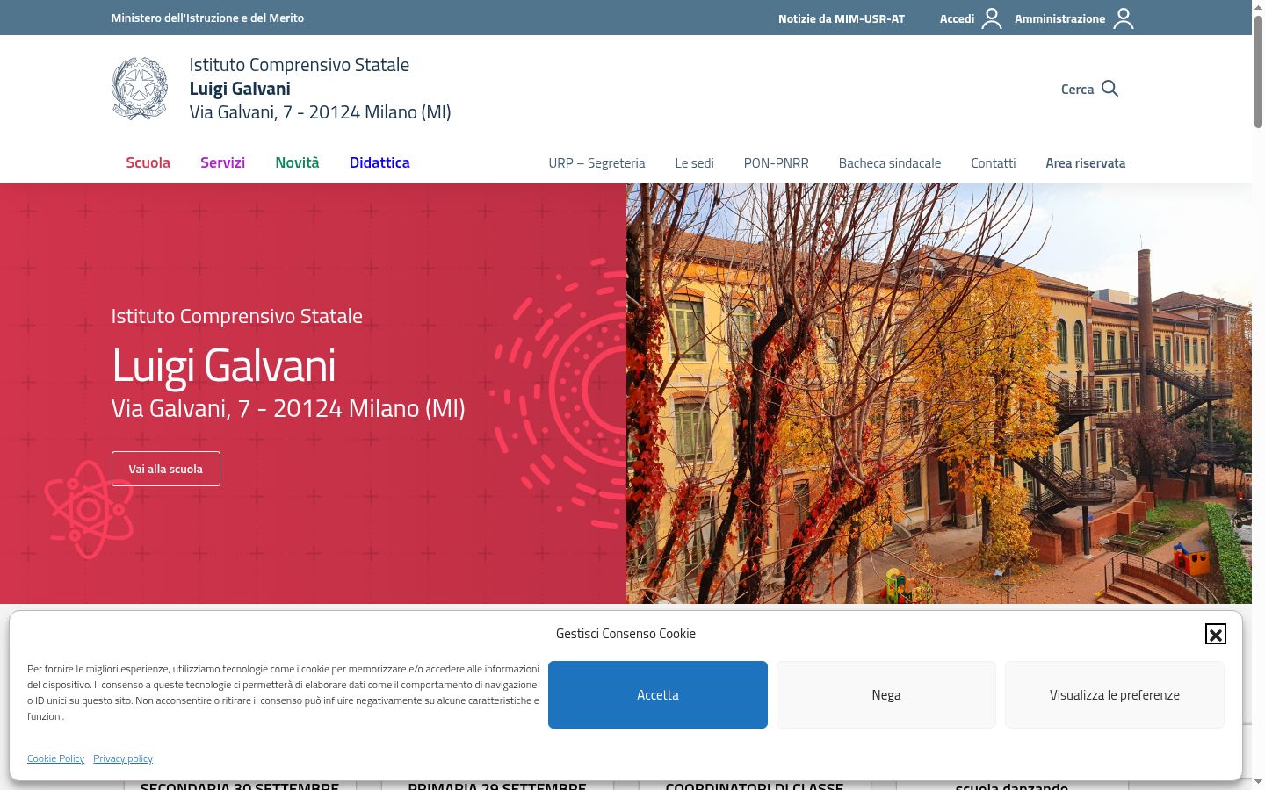Click the Cerca search label
The image size is (1265, 790).
[x=1077, y=89]
